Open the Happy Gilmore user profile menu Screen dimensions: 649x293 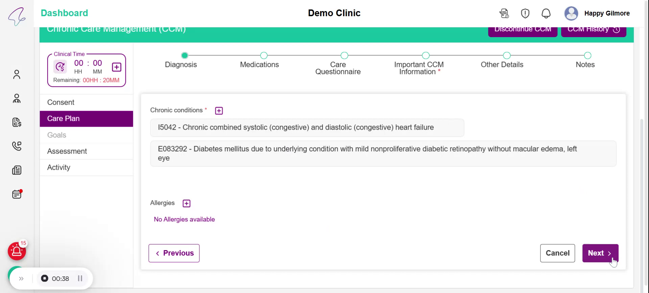(597, 14)
